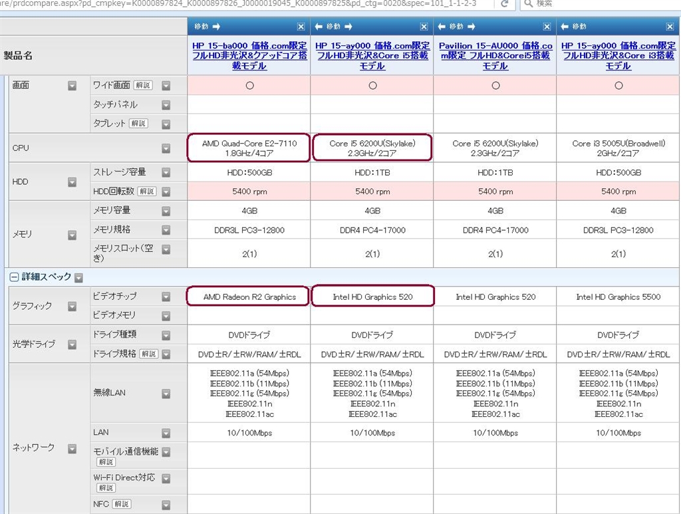
Task: Toggle the タッチパネル row arrow
Action: [166, 105]
